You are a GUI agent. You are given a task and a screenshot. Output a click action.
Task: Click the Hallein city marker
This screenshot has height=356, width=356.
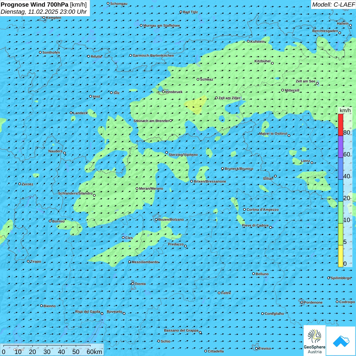pos(350,25)
